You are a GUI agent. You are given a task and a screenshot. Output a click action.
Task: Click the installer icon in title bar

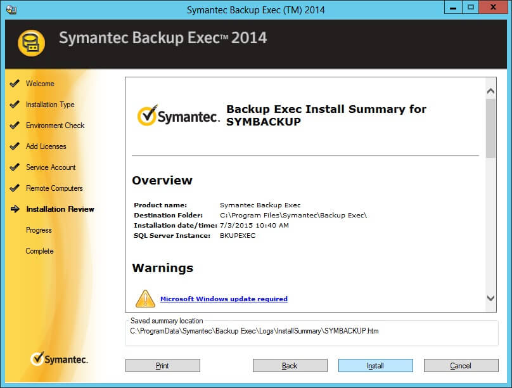point(11,10)
